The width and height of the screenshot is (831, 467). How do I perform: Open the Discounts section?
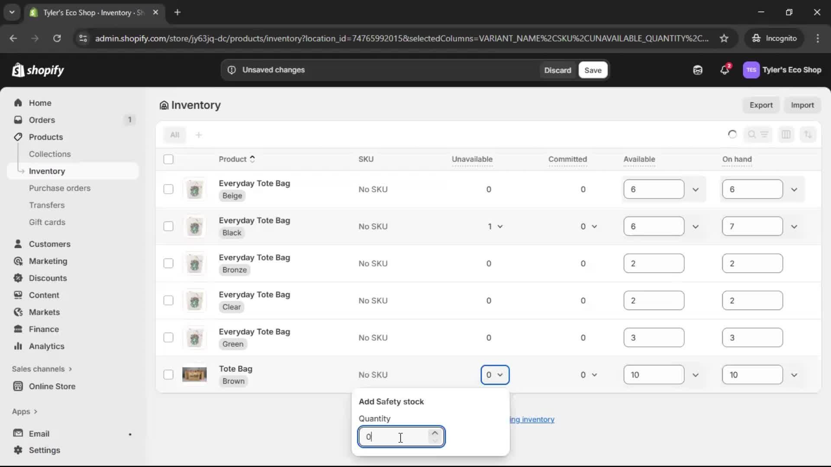click(47, 278)
